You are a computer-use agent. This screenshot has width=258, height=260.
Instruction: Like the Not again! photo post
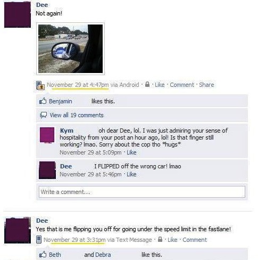tap(160, 85)
